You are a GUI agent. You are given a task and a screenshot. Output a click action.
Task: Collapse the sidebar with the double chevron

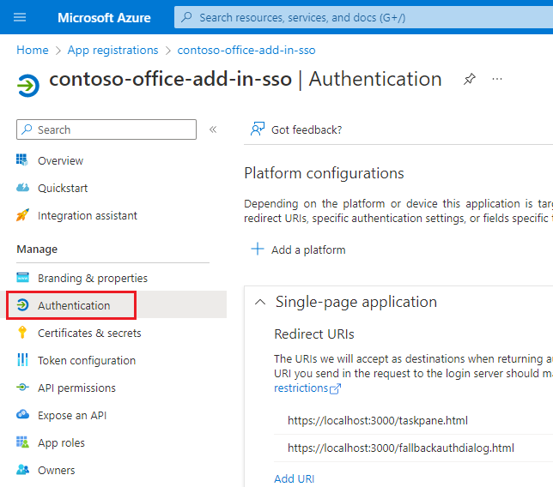pyautogui.click(x=213, y=129)
